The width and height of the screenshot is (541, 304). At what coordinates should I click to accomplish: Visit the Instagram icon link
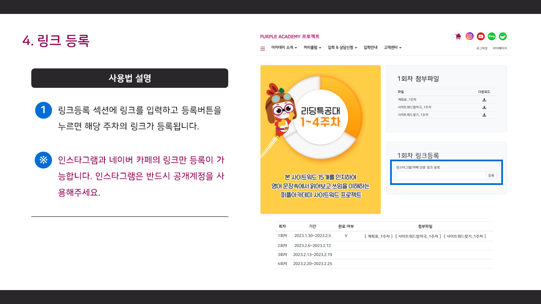point(470,36)
